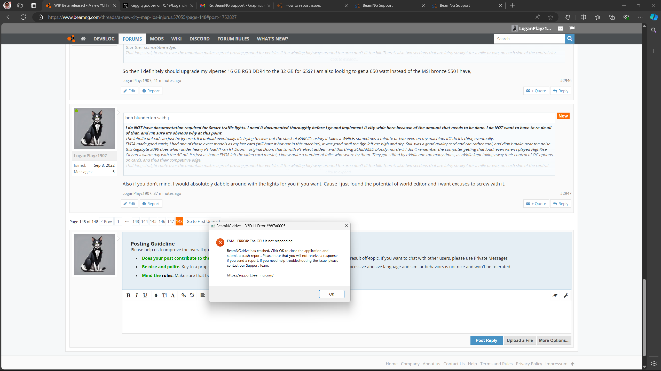661x371 pixels.
Task: Click the remove formatting eraser icon
Action: [555, 295]
